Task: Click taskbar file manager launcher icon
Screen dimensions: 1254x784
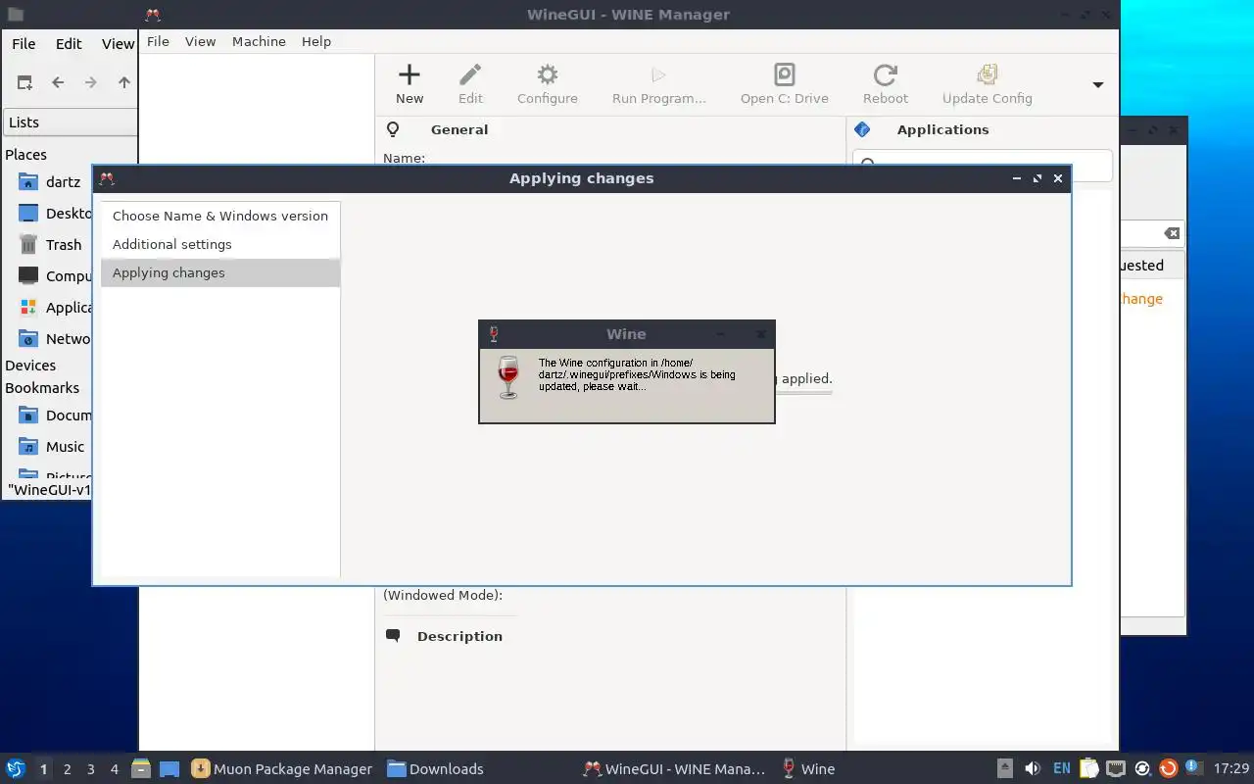Action: (x=141, y=768)
